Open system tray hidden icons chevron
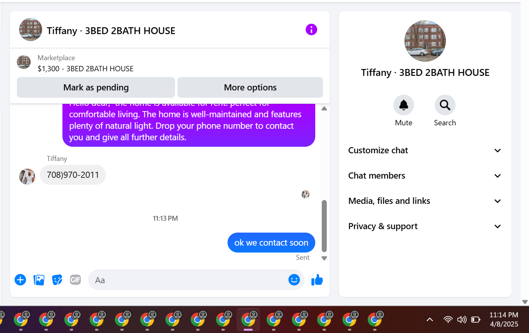 (430, 320)
